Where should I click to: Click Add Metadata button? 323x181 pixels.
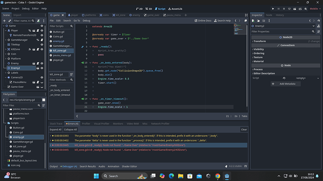pyautogui.click(x=286, y=84)
